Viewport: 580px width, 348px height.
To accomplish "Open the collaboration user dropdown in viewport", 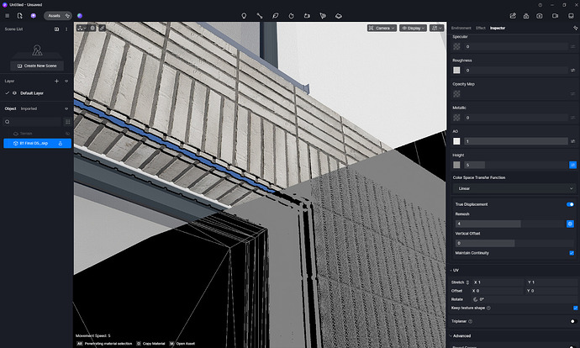I will 436,28.
